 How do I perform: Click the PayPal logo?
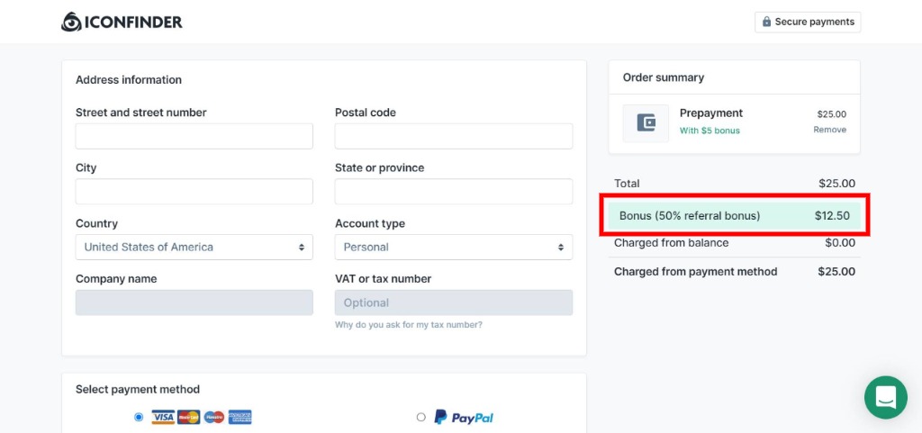click(x=464, y=417)
